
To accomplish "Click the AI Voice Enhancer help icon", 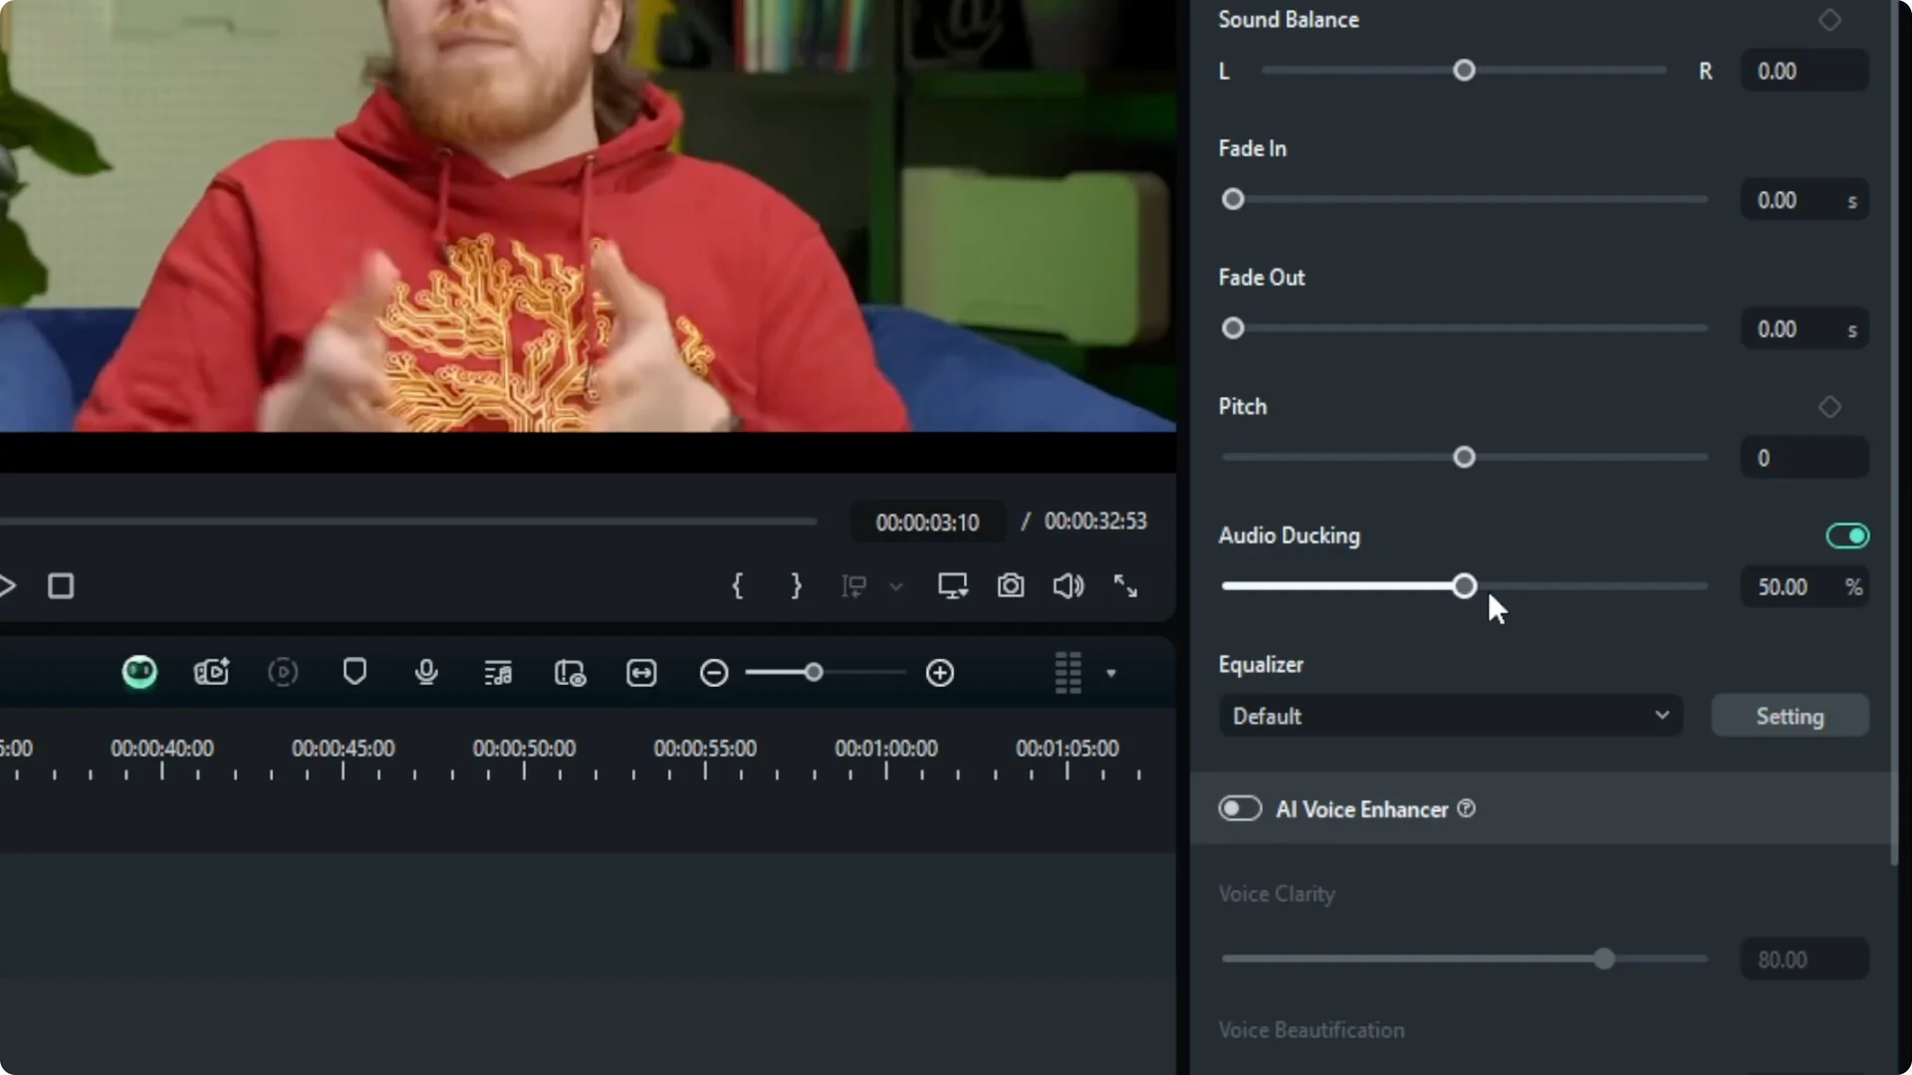I will click(1466, 808).
